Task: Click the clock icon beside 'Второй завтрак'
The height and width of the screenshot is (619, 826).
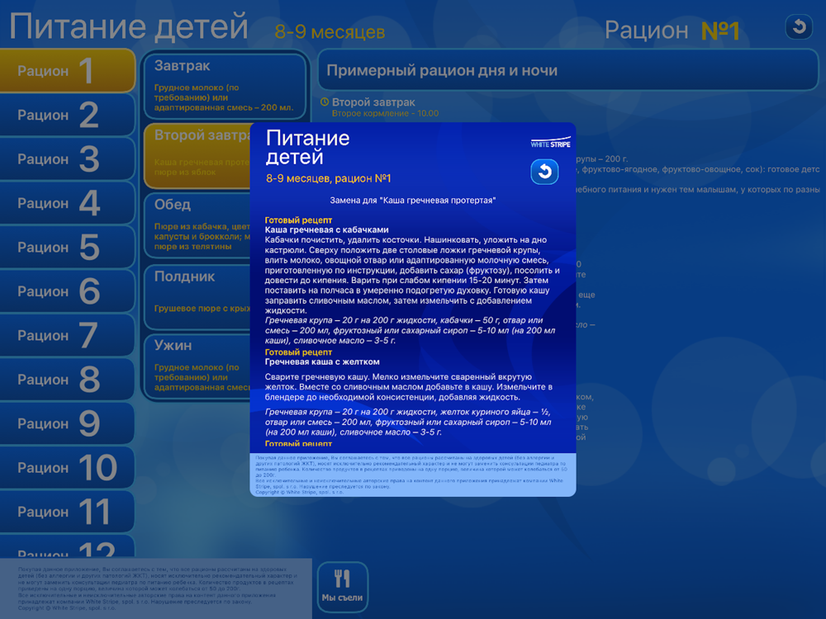Action: tap(325, 102)
